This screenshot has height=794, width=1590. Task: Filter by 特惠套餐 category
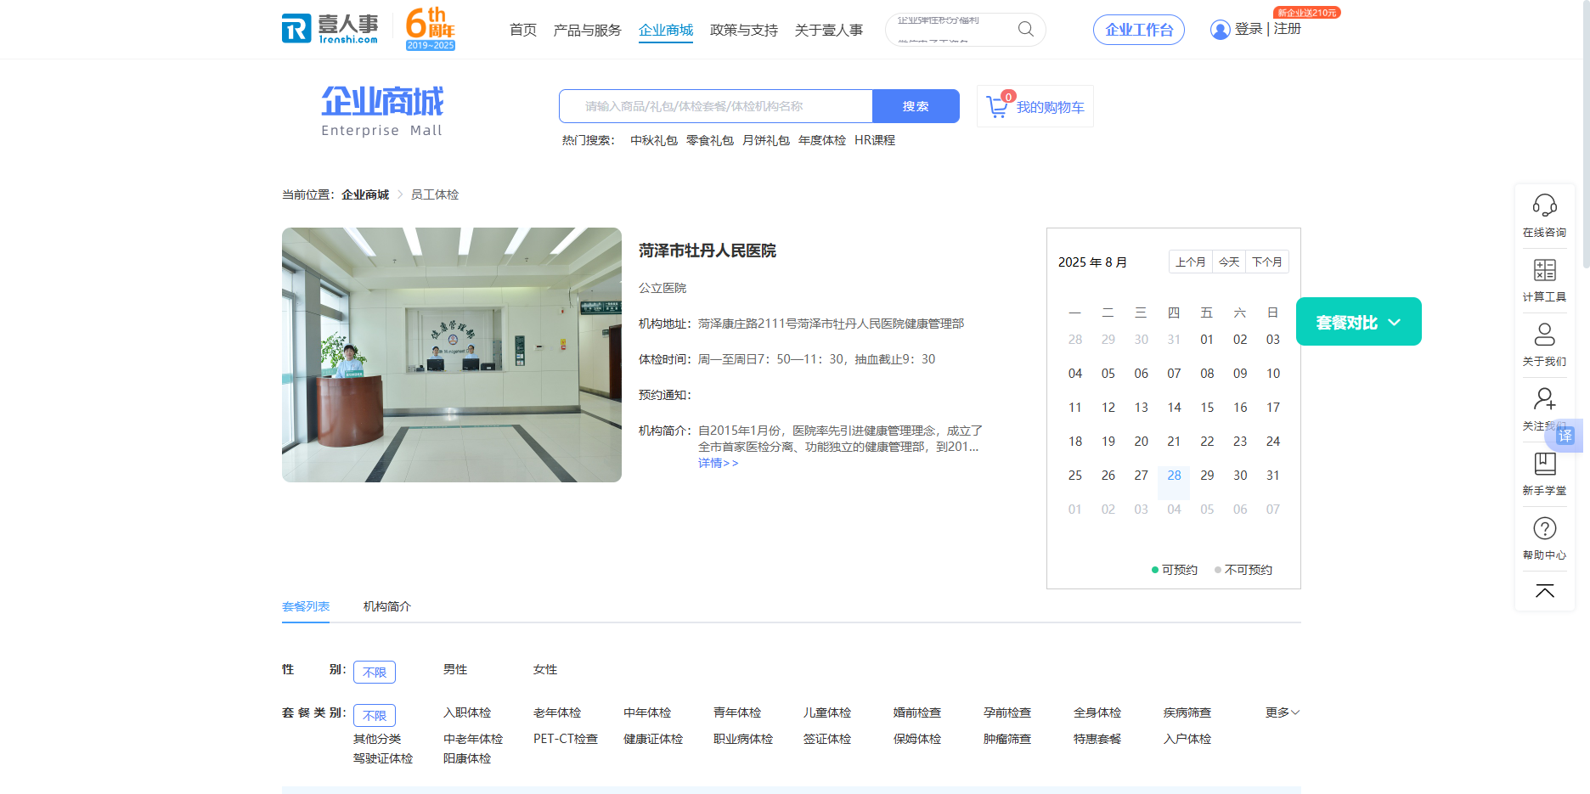pos(1097,739)
